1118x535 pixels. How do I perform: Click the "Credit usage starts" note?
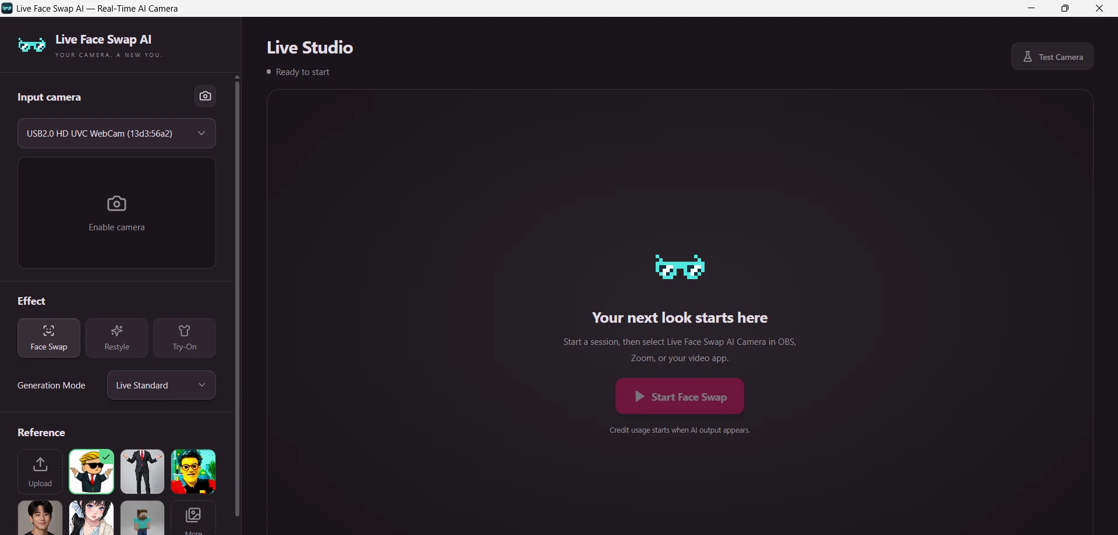coord(680,430)
